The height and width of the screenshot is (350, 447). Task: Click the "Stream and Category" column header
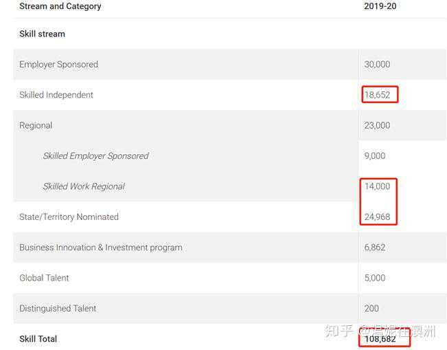coord(60,6)
